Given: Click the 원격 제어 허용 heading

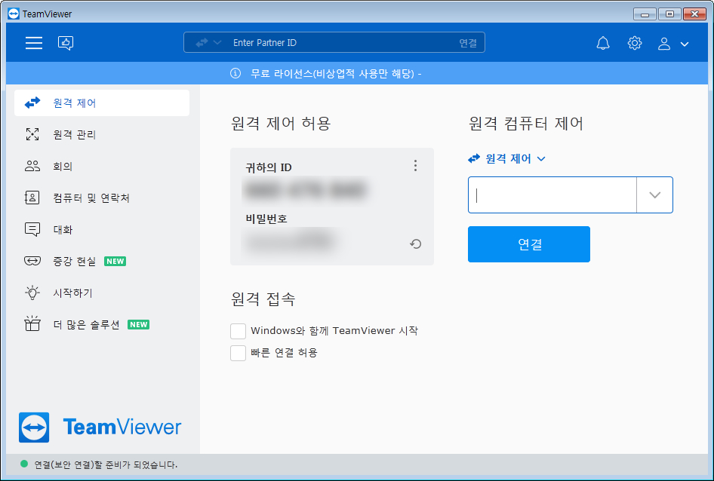Looking at the screenshot, I should point(281,124).
